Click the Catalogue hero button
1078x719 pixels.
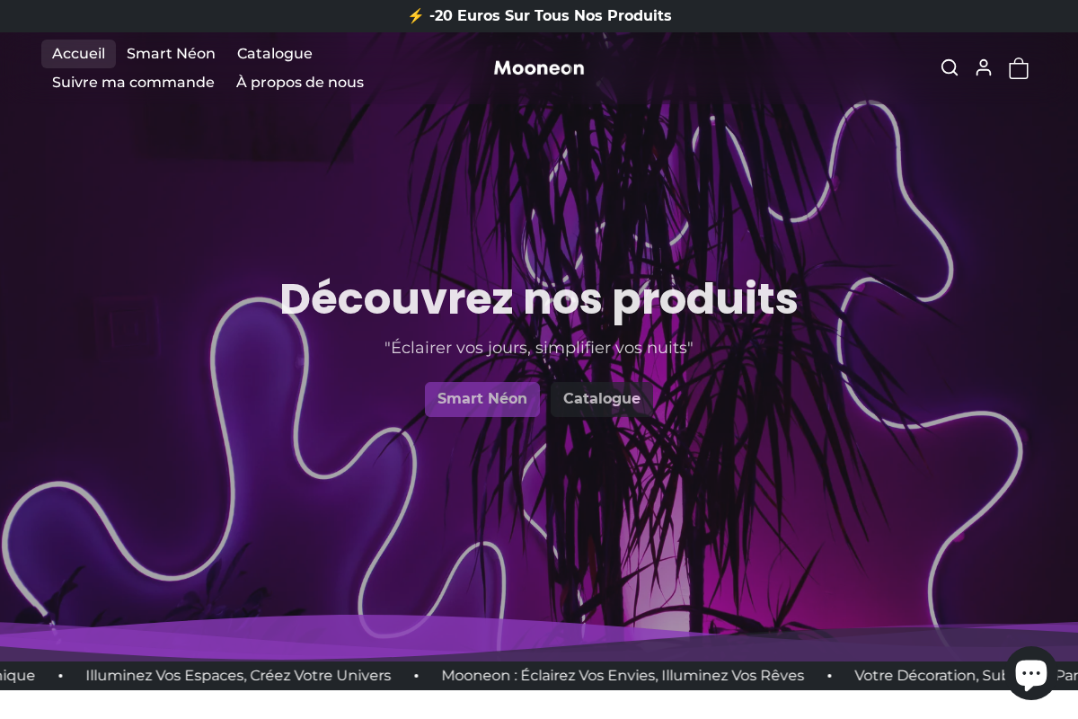click(602, 399)
